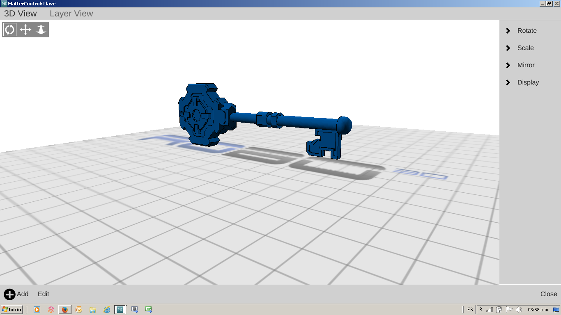Screen dimensions: 561x315
Task: Close the 3D view window
Action: pyautogui.click(x=549, y=294)
